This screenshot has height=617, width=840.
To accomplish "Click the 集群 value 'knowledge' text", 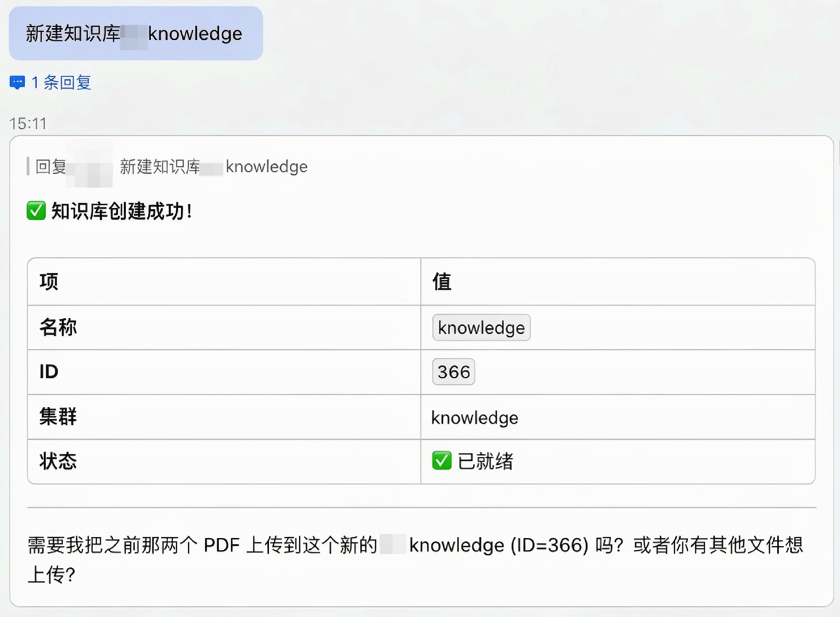I will coord(475,417).
